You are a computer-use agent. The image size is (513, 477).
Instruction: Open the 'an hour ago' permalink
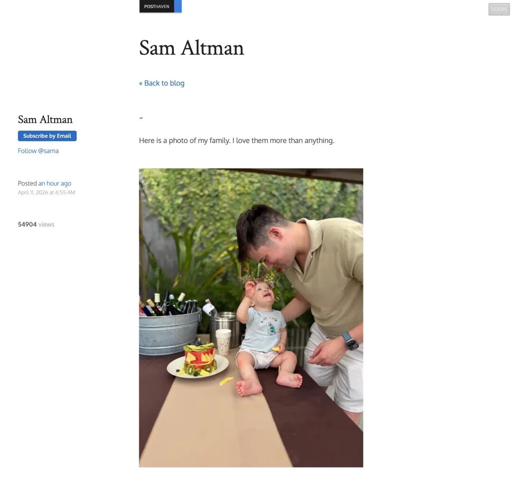[x=55, y=183]
